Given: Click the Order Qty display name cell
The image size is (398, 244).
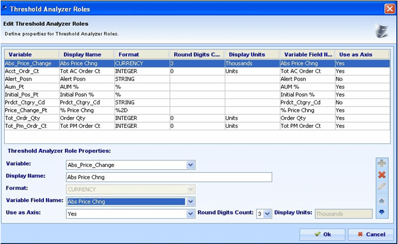Looking at the screenshot, I should pyautogui.click(x=87, y=118).
